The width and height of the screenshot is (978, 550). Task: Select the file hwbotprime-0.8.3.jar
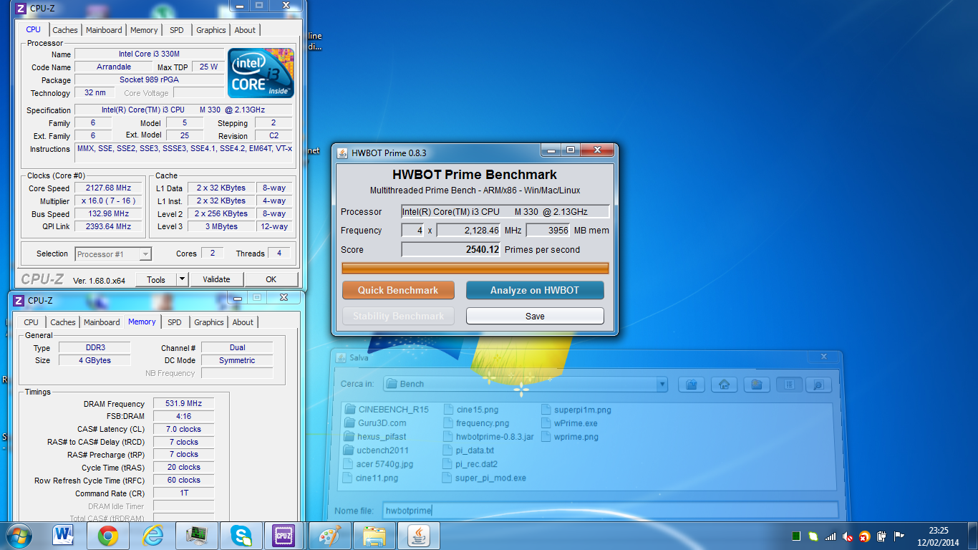point(488,437)
